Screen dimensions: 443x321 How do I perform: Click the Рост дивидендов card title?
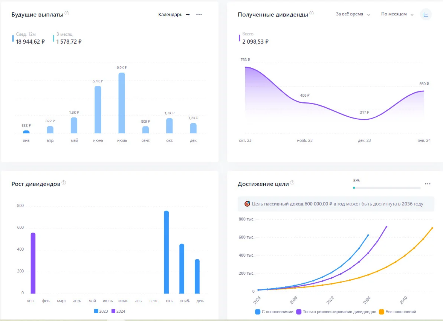[36, 184]
